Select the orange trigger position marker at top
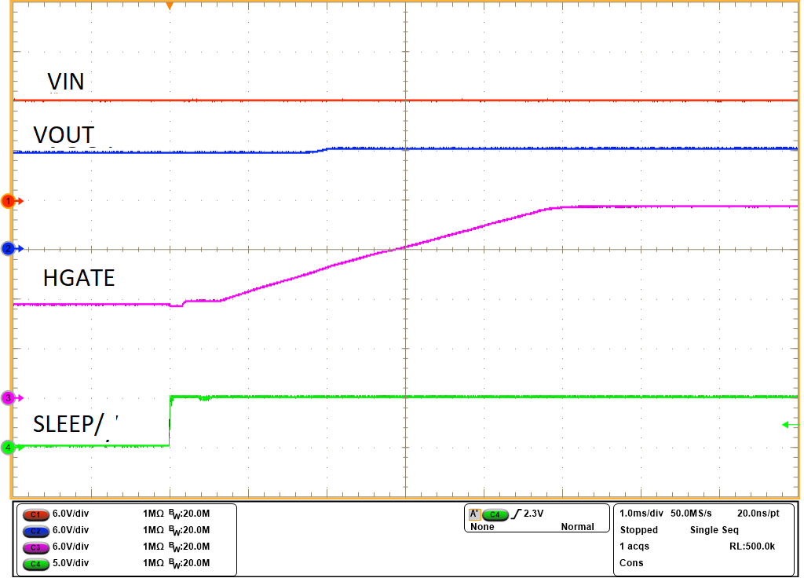The image size is (804, 578). click(169, 6)
